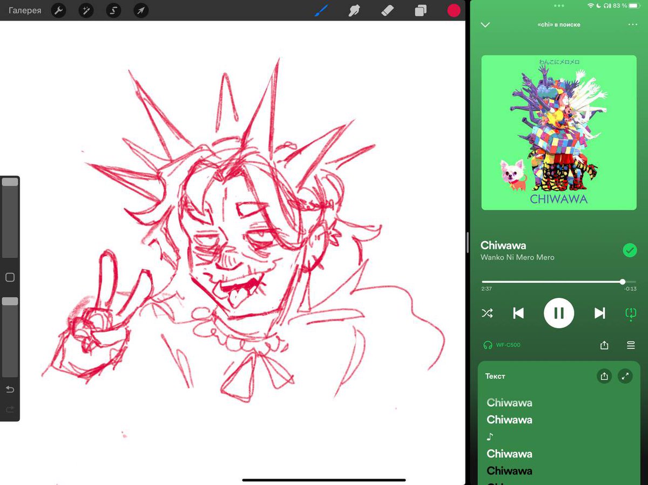Screen dimensions: 648x485
Task: Open Procreate Actions wrench menu
Action: (x=58, y=10)
